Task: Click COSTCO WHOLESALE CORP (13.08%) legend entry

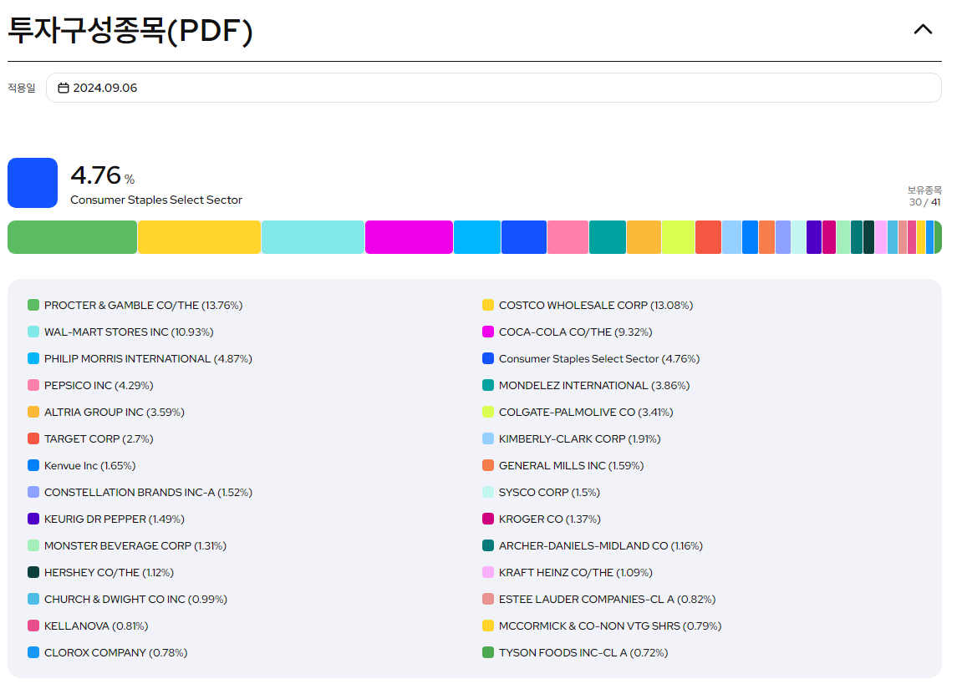Action: point(588,305)
